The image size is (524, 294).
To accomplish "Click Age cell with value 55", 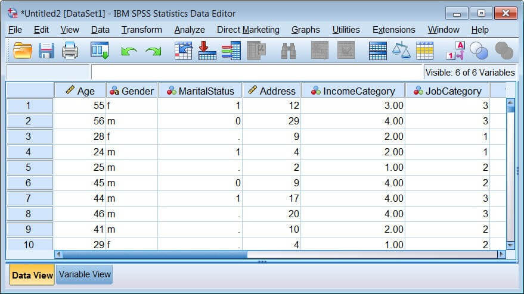I will [x=79, y=105].
